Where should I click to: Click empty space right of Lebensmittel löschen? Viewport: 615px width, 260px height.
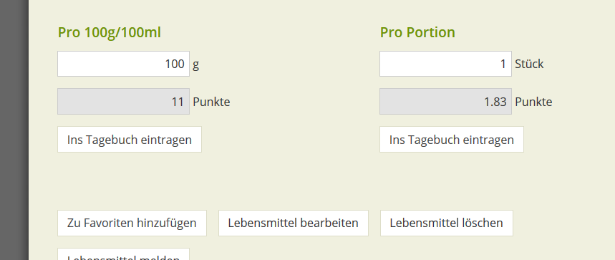(561, 223)
